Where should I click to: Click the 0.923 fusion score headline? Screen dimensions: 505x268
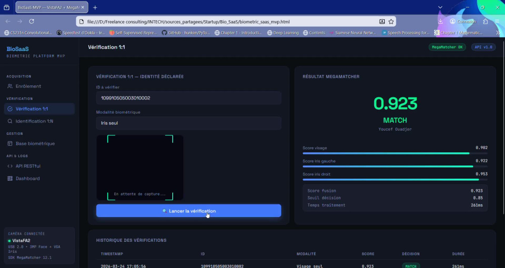tap(395, 103)
